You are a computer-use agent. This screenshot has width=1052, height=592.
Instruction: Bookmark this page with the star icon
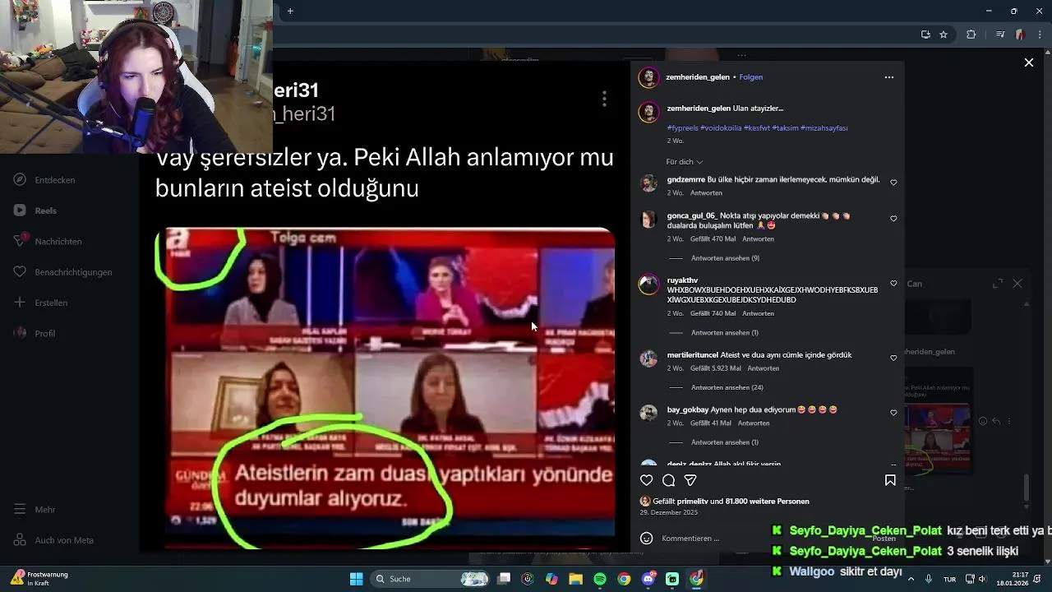[x=944, y=35]
